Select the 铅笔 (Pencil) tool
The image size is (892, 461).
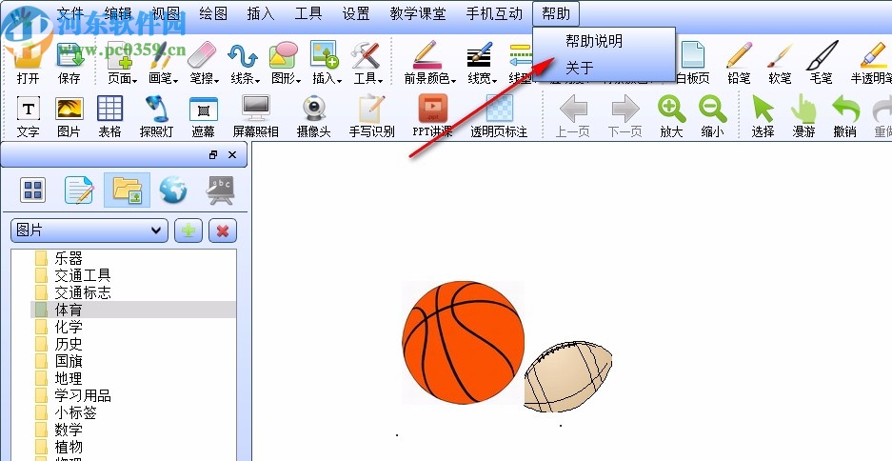[739, 63]
